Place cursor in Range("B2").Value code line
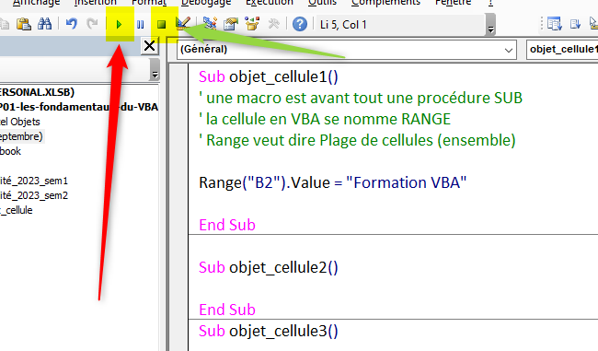Viewport: 598px width, 351px height. (x=332, y=182)
